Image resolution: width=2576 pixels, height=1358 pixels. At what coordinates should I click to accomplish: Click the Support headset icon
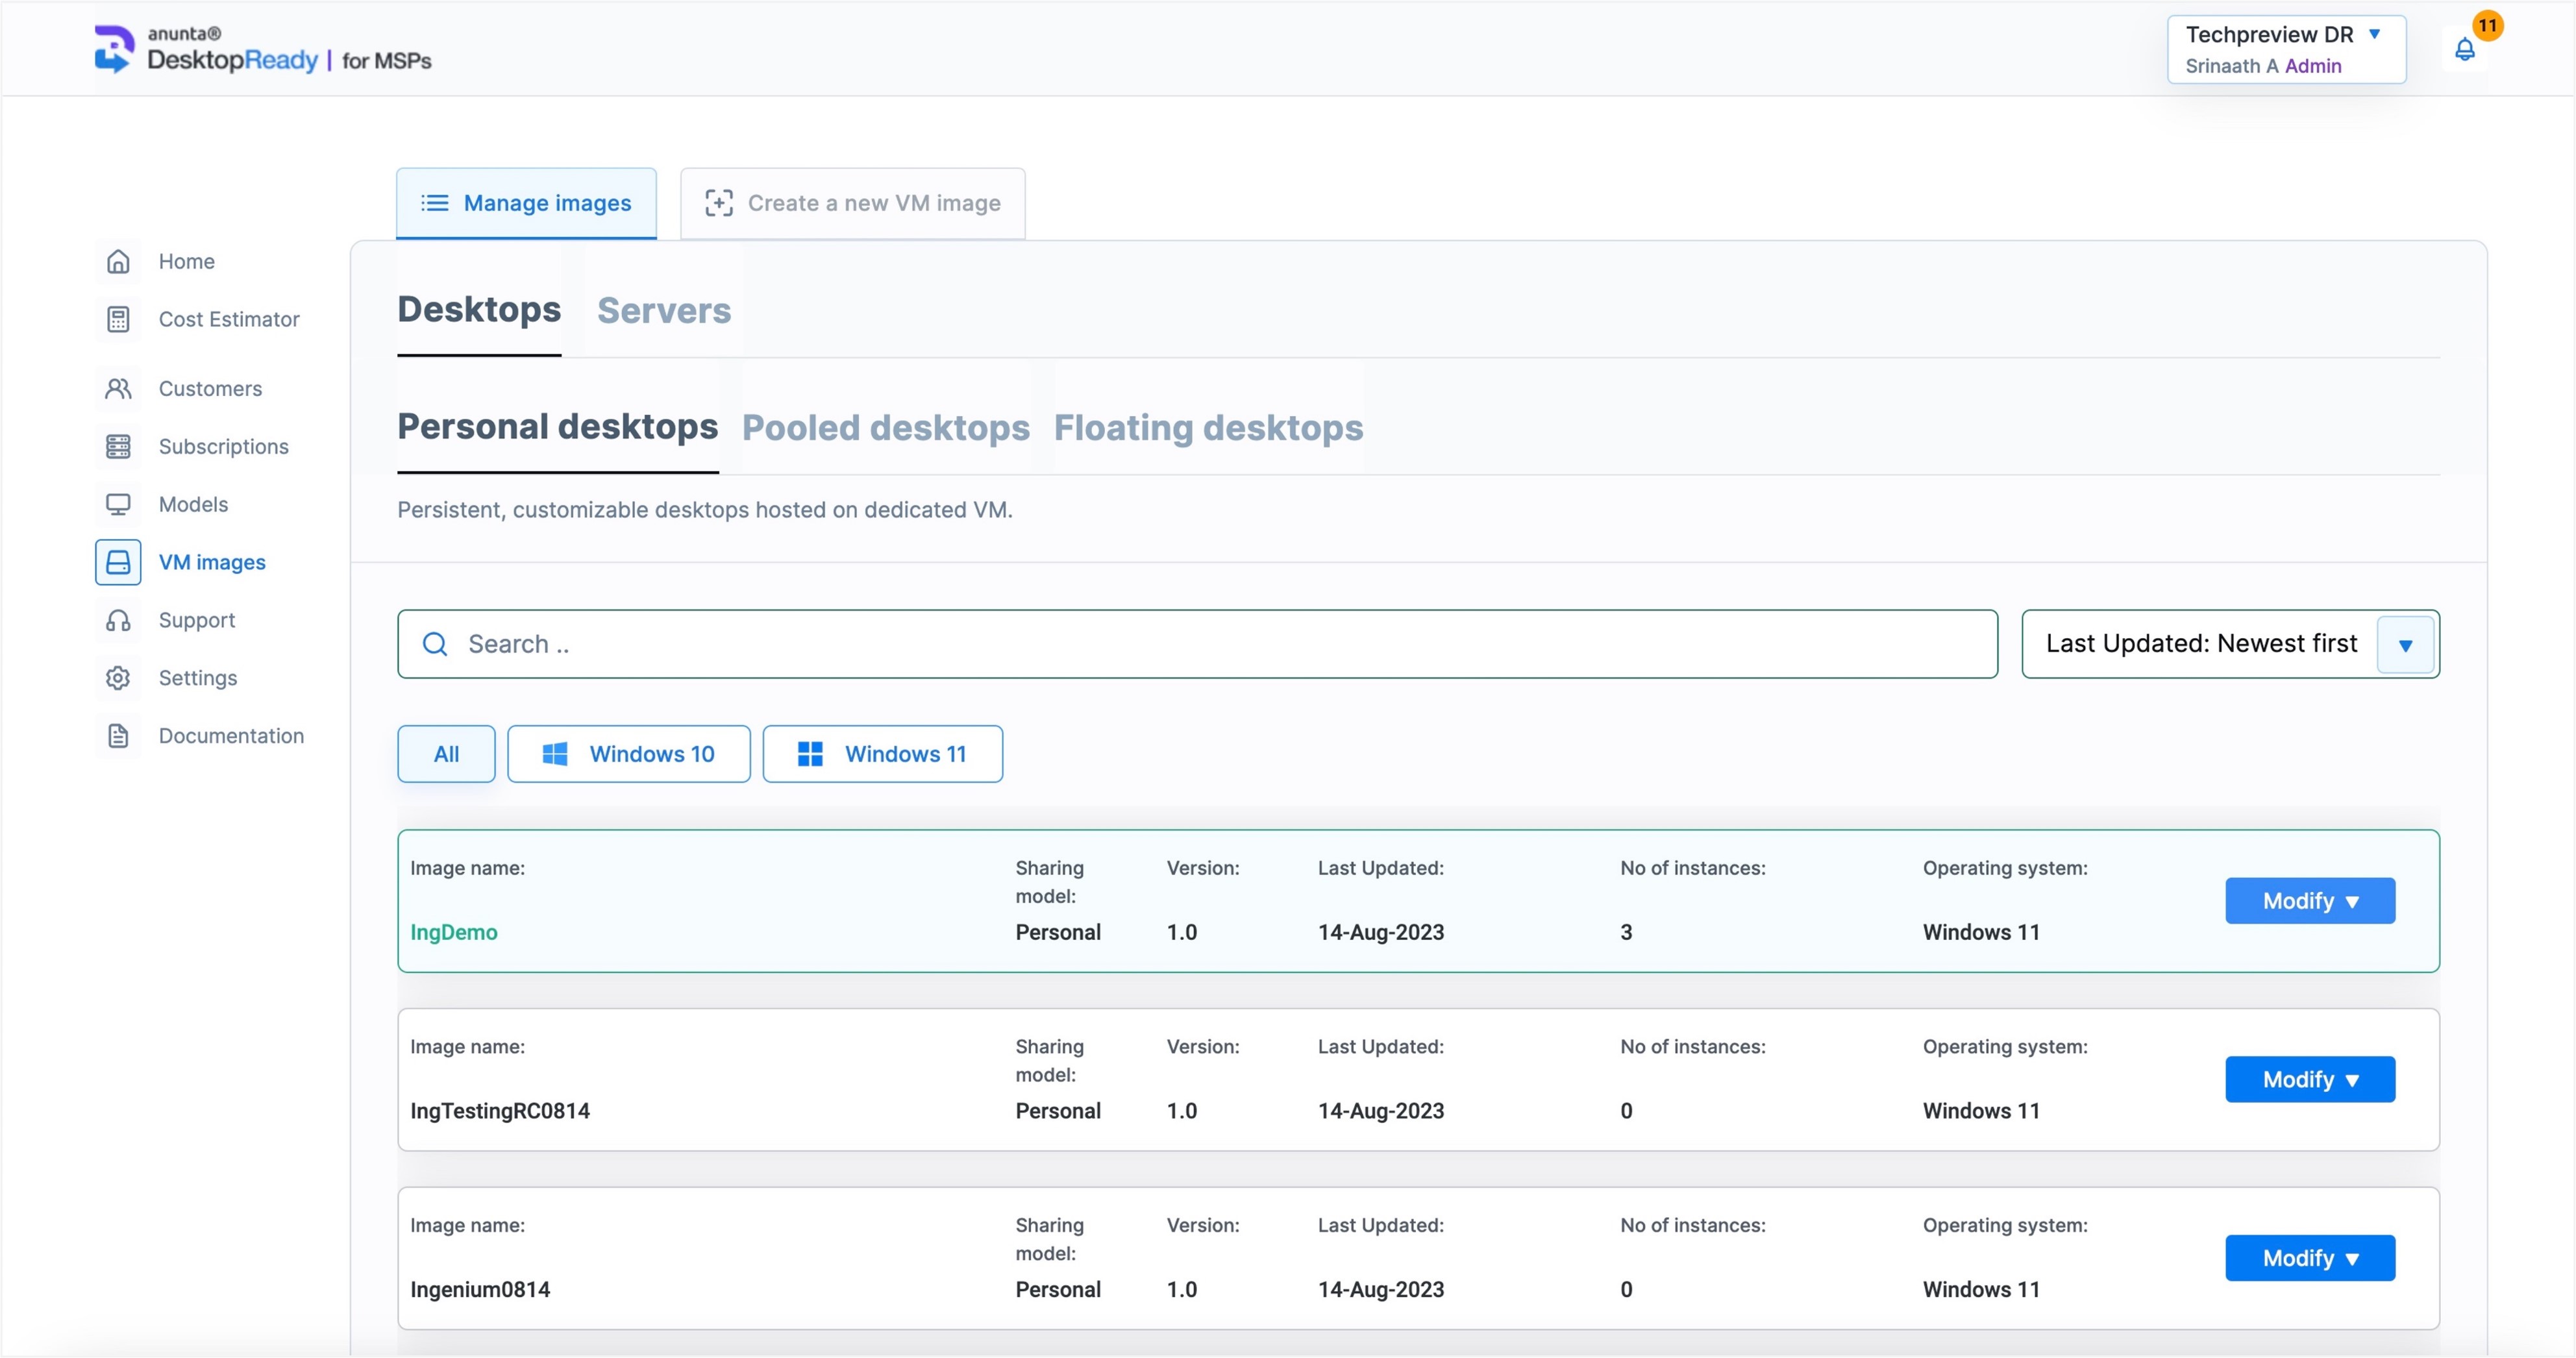pos(118,620)
